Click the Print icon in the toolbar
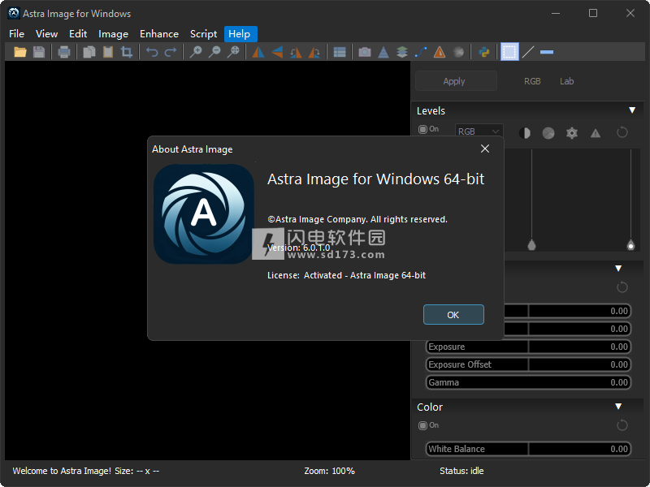This screenshot has width=650, height=487. coord(64,52)
